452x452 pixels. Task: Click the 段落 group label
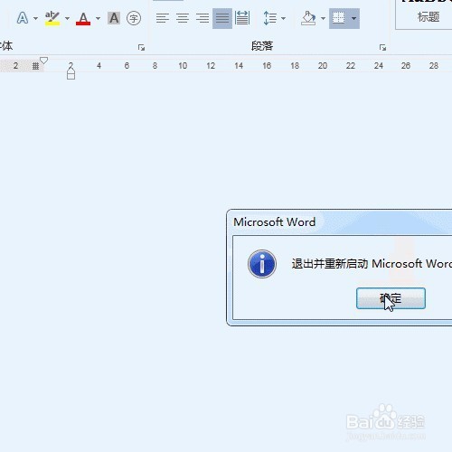[262, 46]
